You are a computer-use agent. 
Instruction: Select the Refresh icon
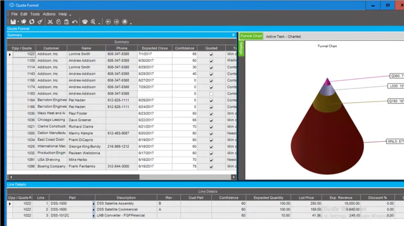[x=32, y=21]
